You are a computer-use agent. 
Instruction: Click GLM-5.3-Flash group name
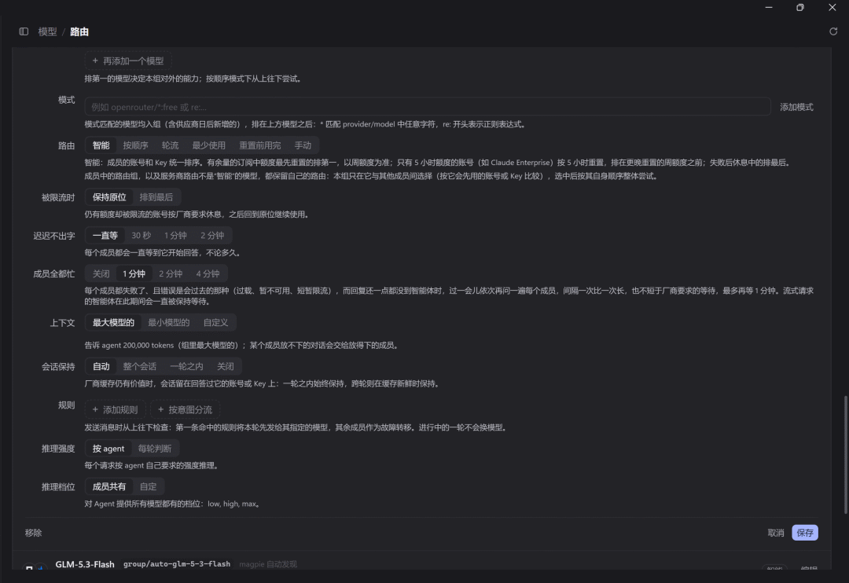[85, 564]
